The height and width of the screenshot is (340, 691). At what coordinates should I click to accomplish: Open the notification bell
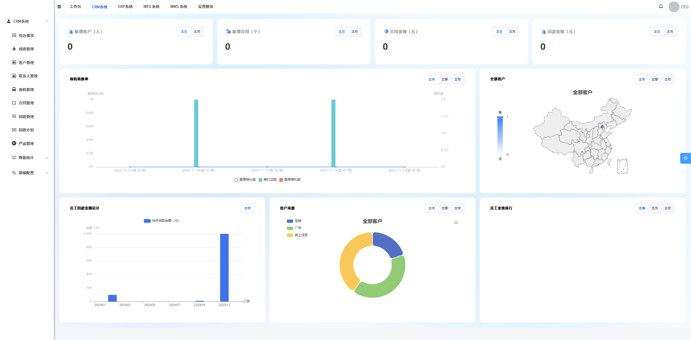click(x=661, y=6)
